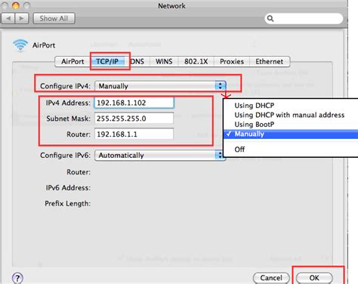Click the Configure IPv6 label

[65, 156]
